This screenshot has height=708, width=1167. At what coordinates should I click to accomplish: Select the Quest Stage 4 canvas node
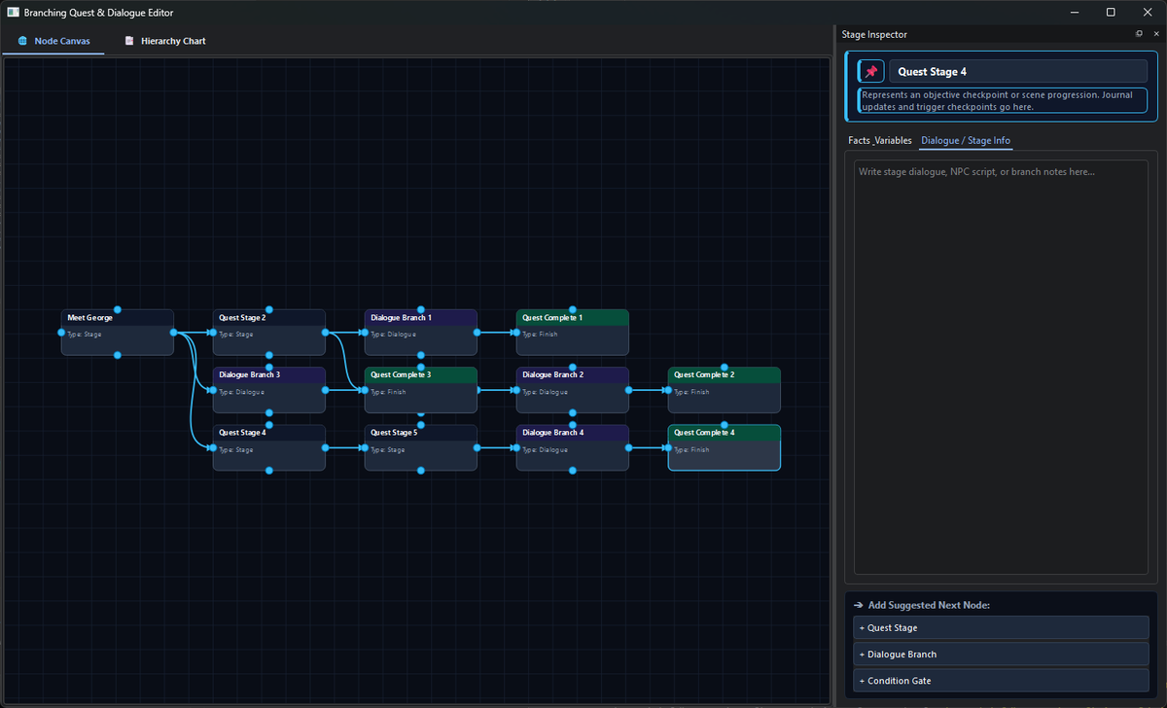click(269, 447)
